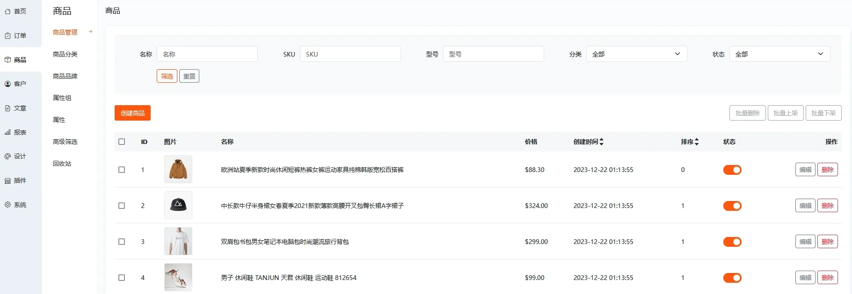Image resolution: width=852 pixels, height=294 pixels.
Task: Click the gear icon beside 系统
Action: [7, 205]
